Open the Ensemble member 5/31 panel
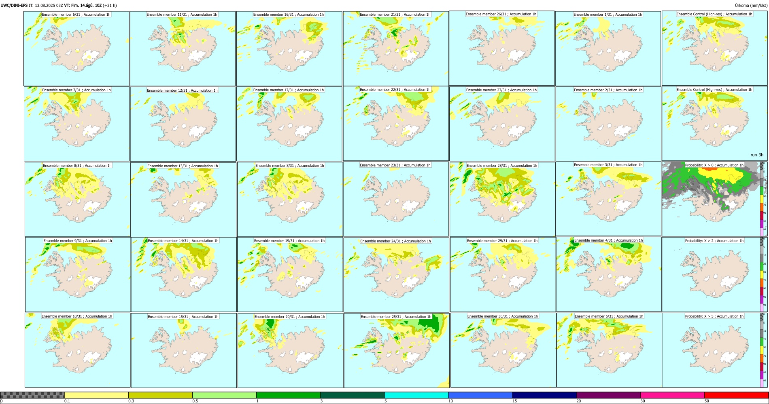 coord(609,350)
